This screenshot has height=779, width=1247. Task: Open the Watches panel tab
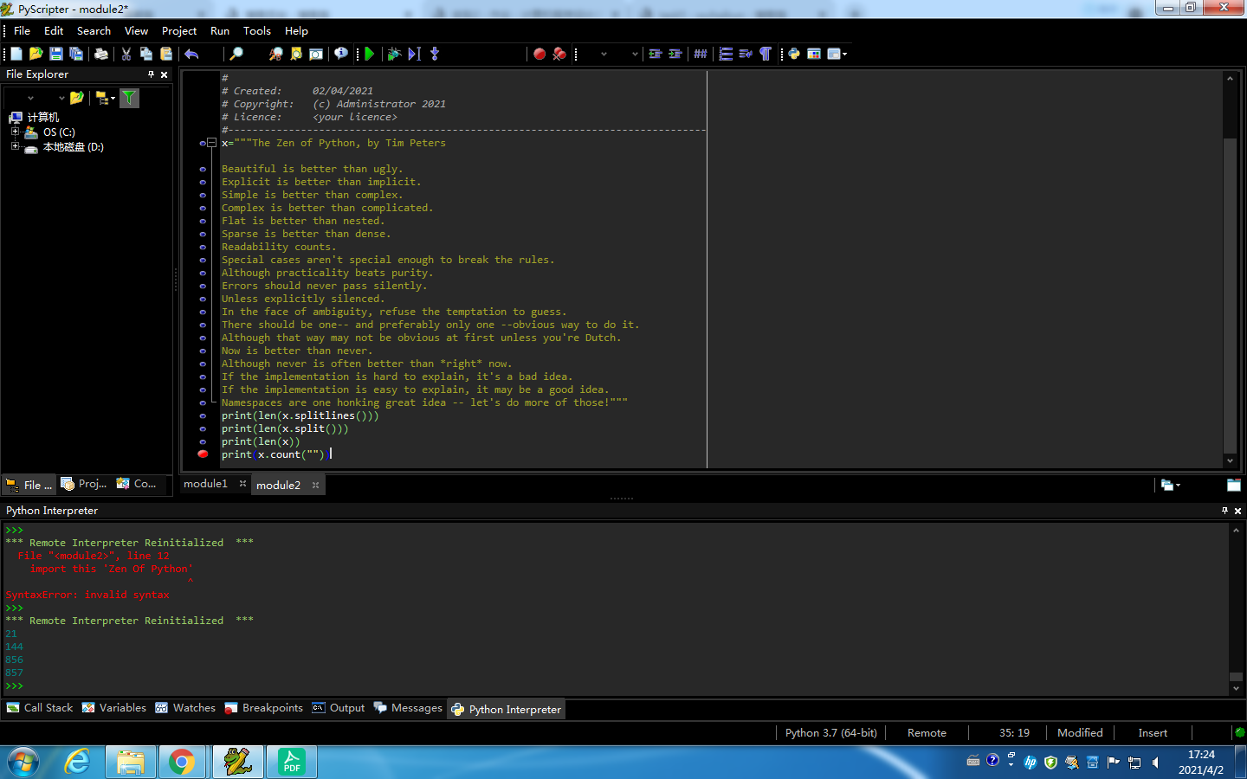coord(185,708)
